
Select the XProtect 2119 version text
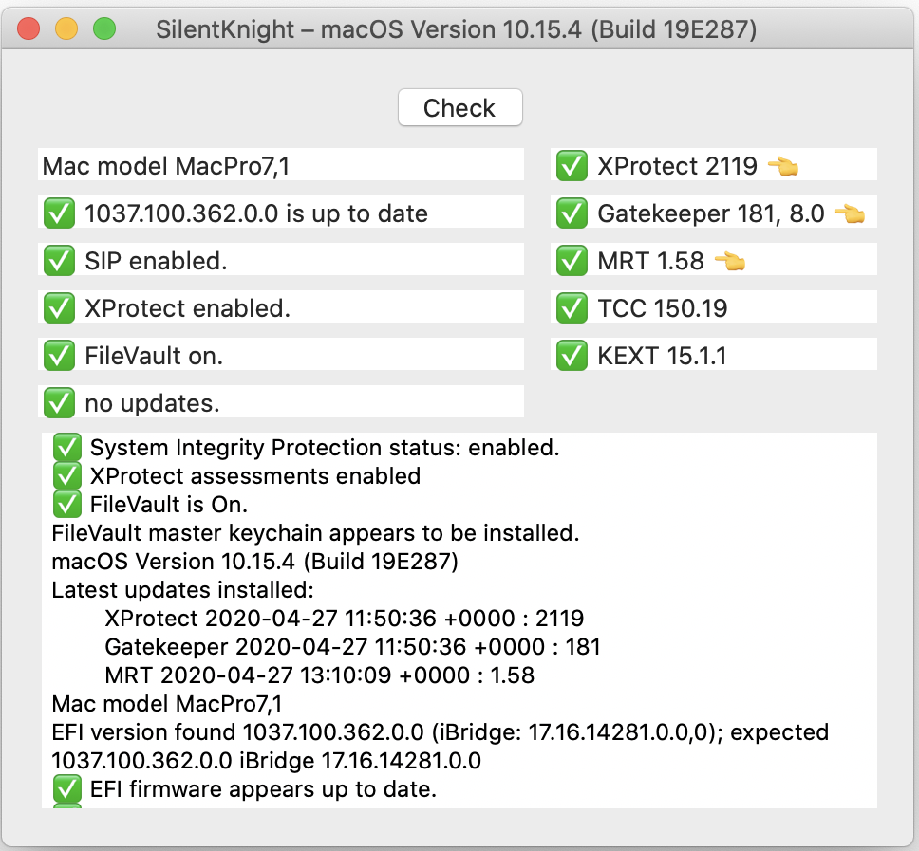pyautogui.click(x=678, y=166)
